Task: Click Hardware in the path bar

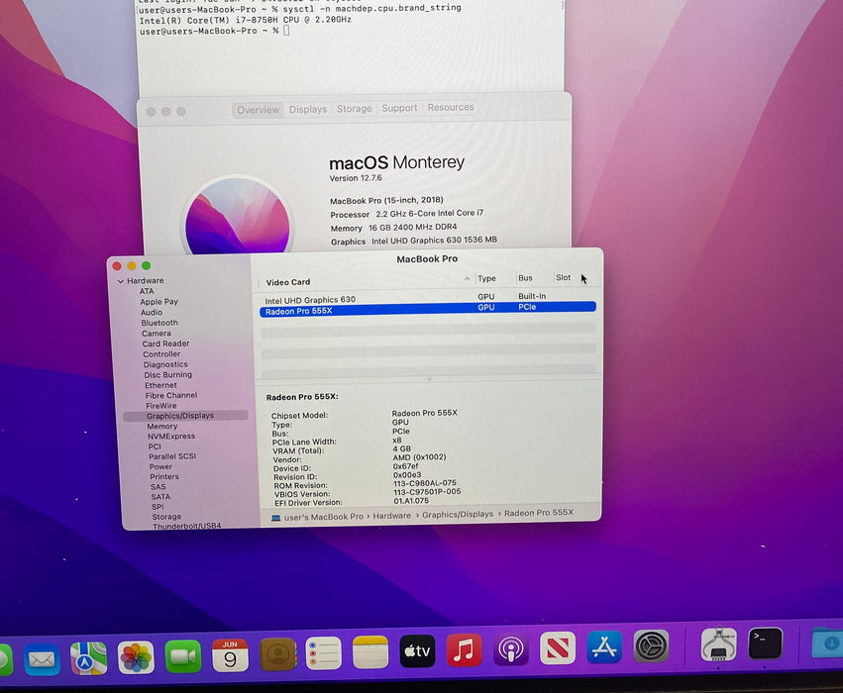Action: tap(392, 516)
